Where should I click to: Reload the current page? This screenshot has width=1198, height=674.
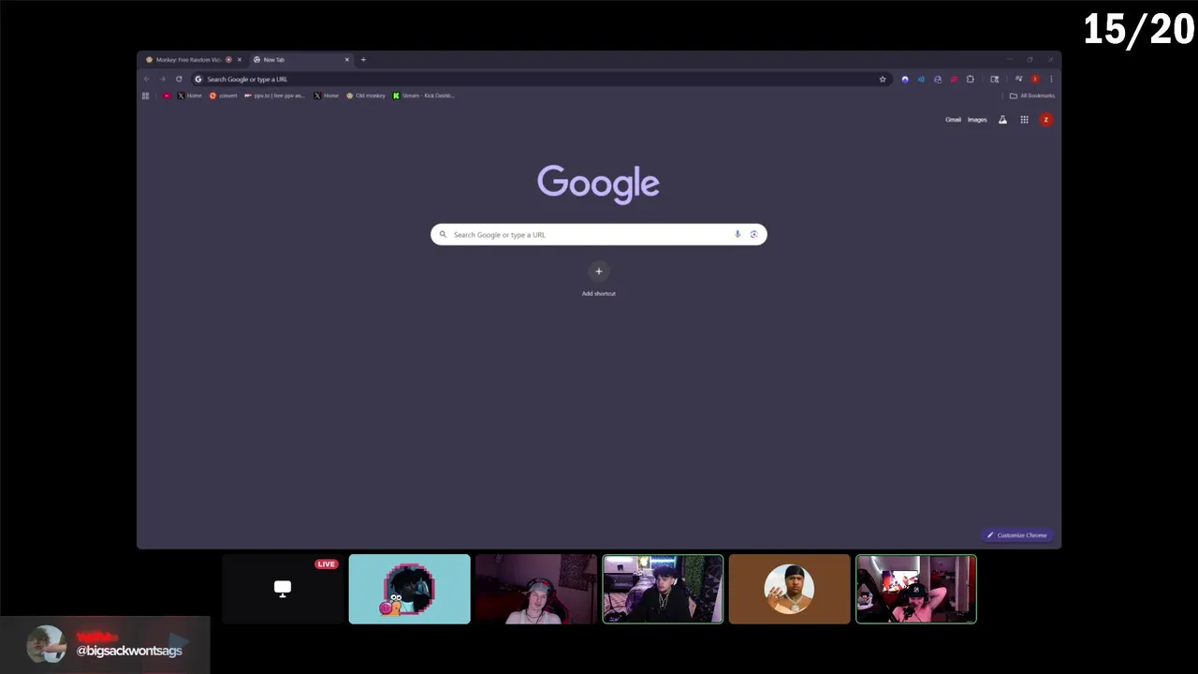(179, 79)
